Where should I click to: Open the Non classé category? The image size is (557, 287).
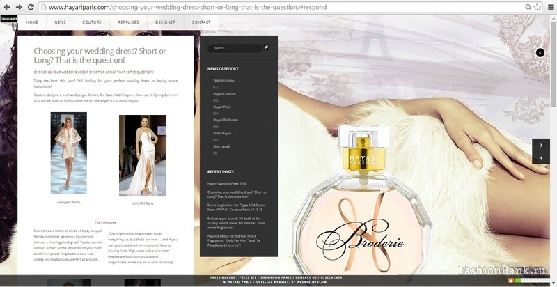[x=221, y=146]
